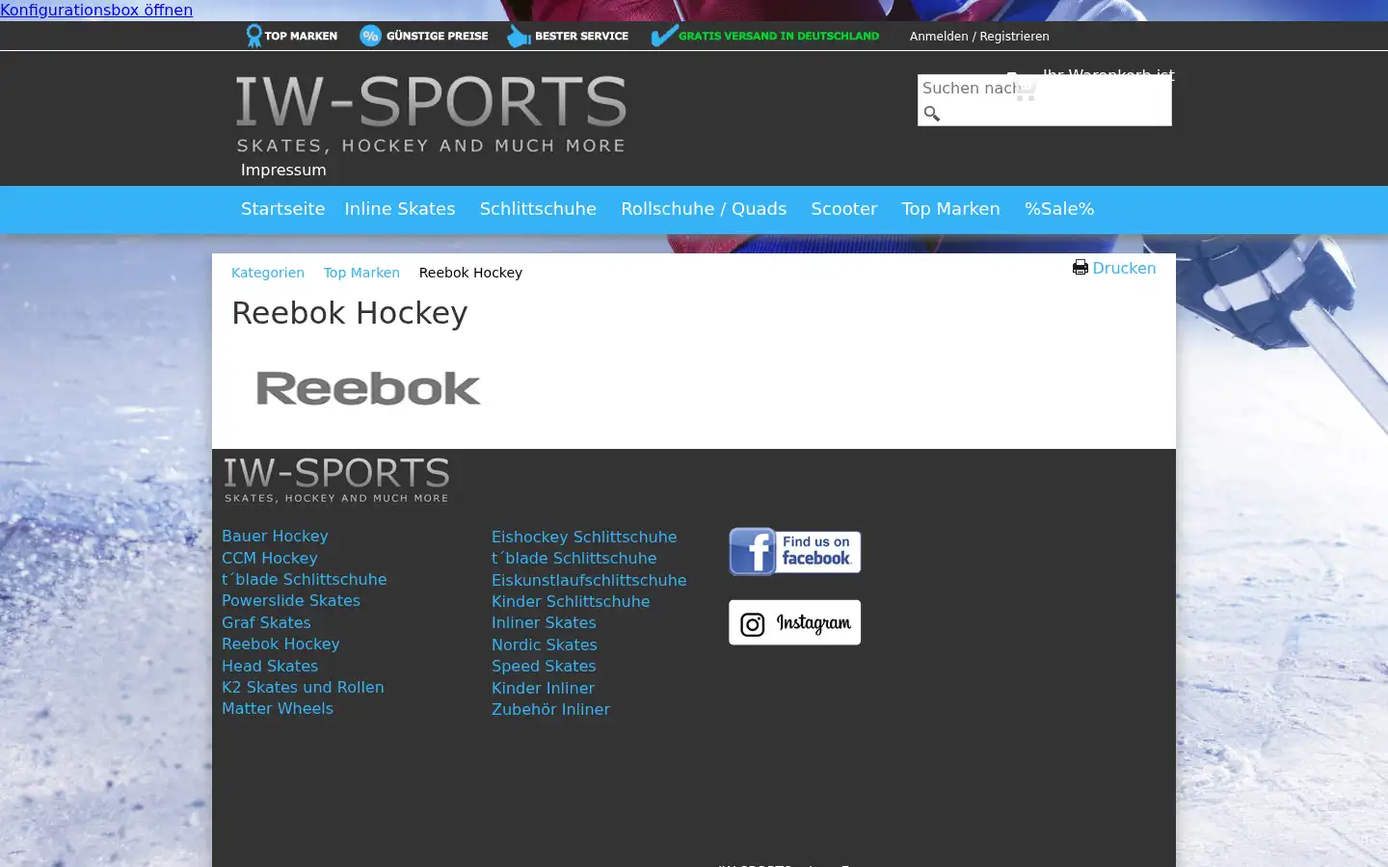Click Top Marken breadcrumb
Screen dimensions: 1388x867
pos(361,273)
